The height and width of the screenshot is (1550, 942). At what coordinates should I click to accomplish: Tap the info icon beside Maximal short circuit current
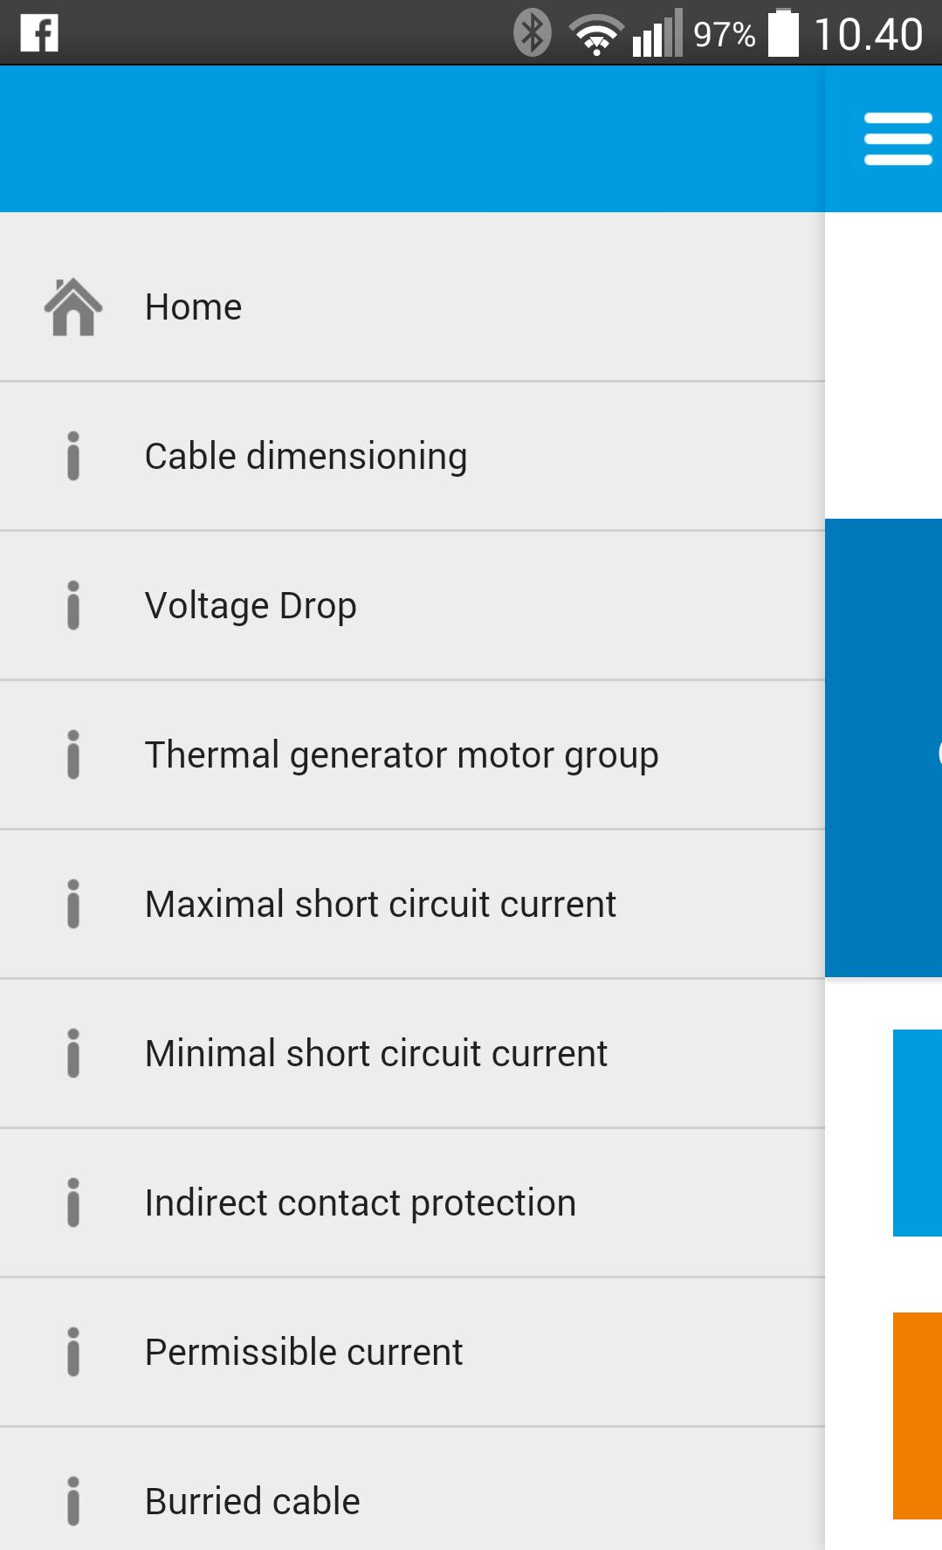72,903
